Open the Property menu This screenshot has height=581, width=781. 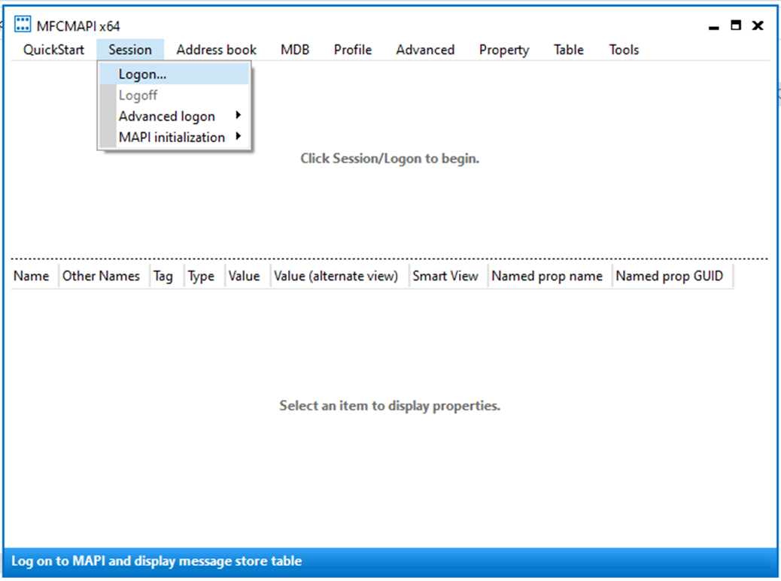503,50
